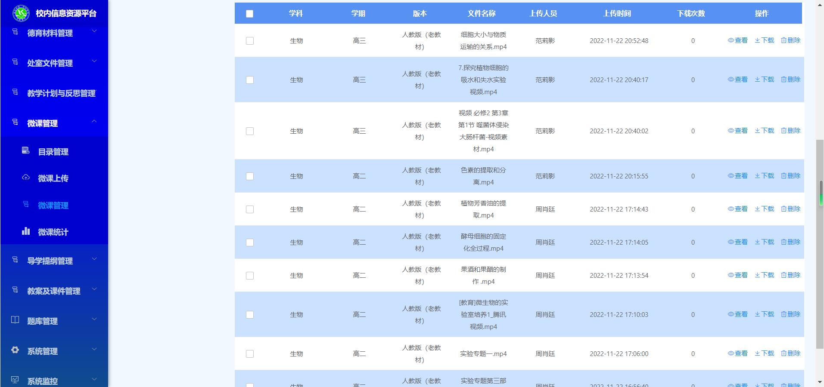Click the 处室文件管理 tree icon
Viewport: 824px width, 387px height.
(15, 62)
